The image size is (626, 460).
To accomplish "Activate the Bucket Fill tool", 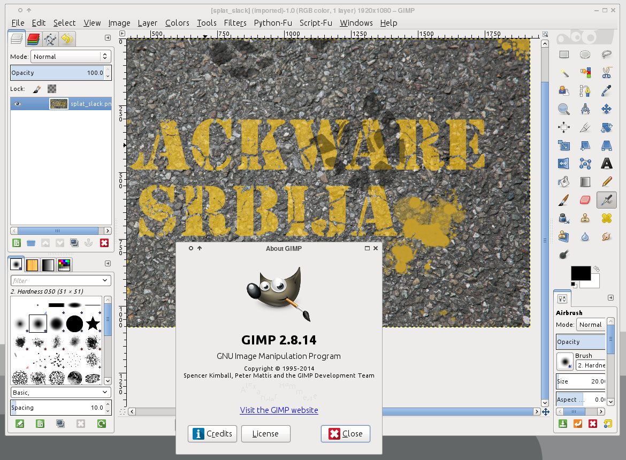I will (x=563, y=181).
